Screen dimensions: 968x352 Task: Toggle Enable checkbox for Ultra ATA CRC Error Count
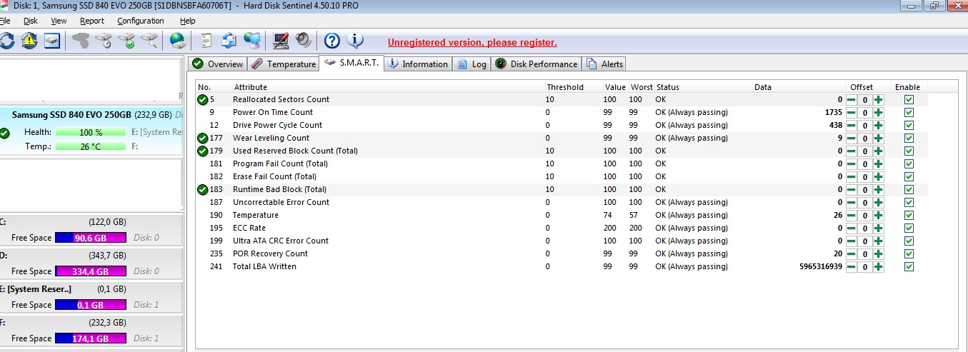(x=909, y=241)
